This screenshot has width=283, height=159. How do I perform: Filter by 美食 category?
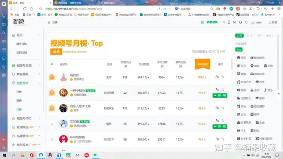pyautogui.click(x=268, y=66)
